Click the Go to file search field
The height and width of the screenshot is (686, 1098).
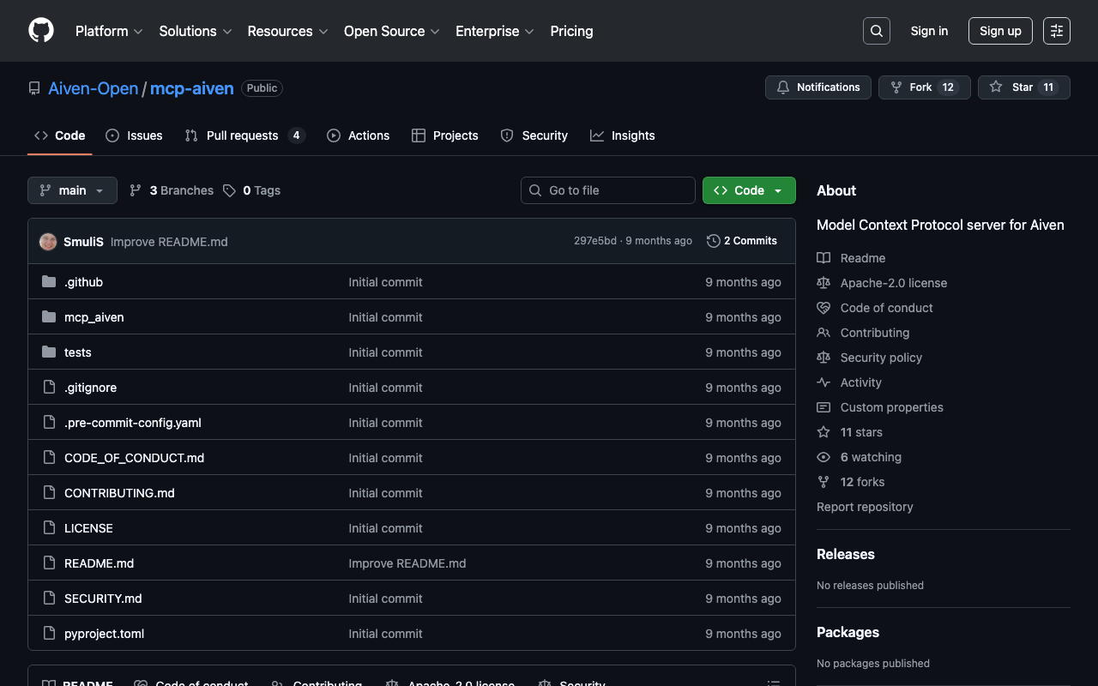pyautogui.click(x=607, y=190)
